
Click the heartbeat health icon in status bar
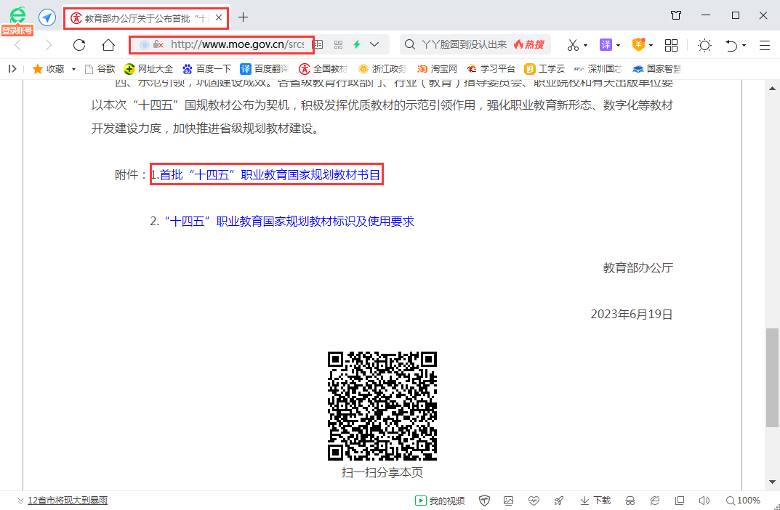coord(534,501)
